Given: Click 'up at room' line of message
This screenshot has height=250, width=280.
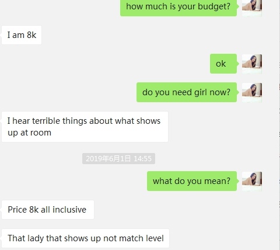Looking at the screenshot, I should [x=29, y=133].
